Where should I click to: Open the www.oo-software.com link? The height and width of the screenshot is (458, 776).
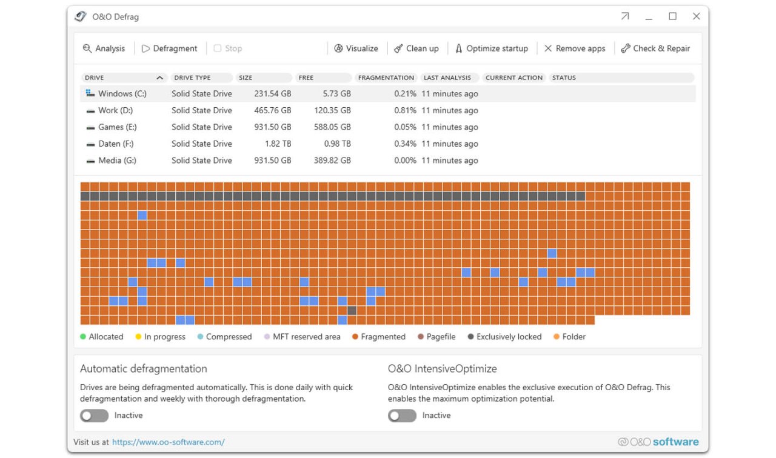[168, 442]
